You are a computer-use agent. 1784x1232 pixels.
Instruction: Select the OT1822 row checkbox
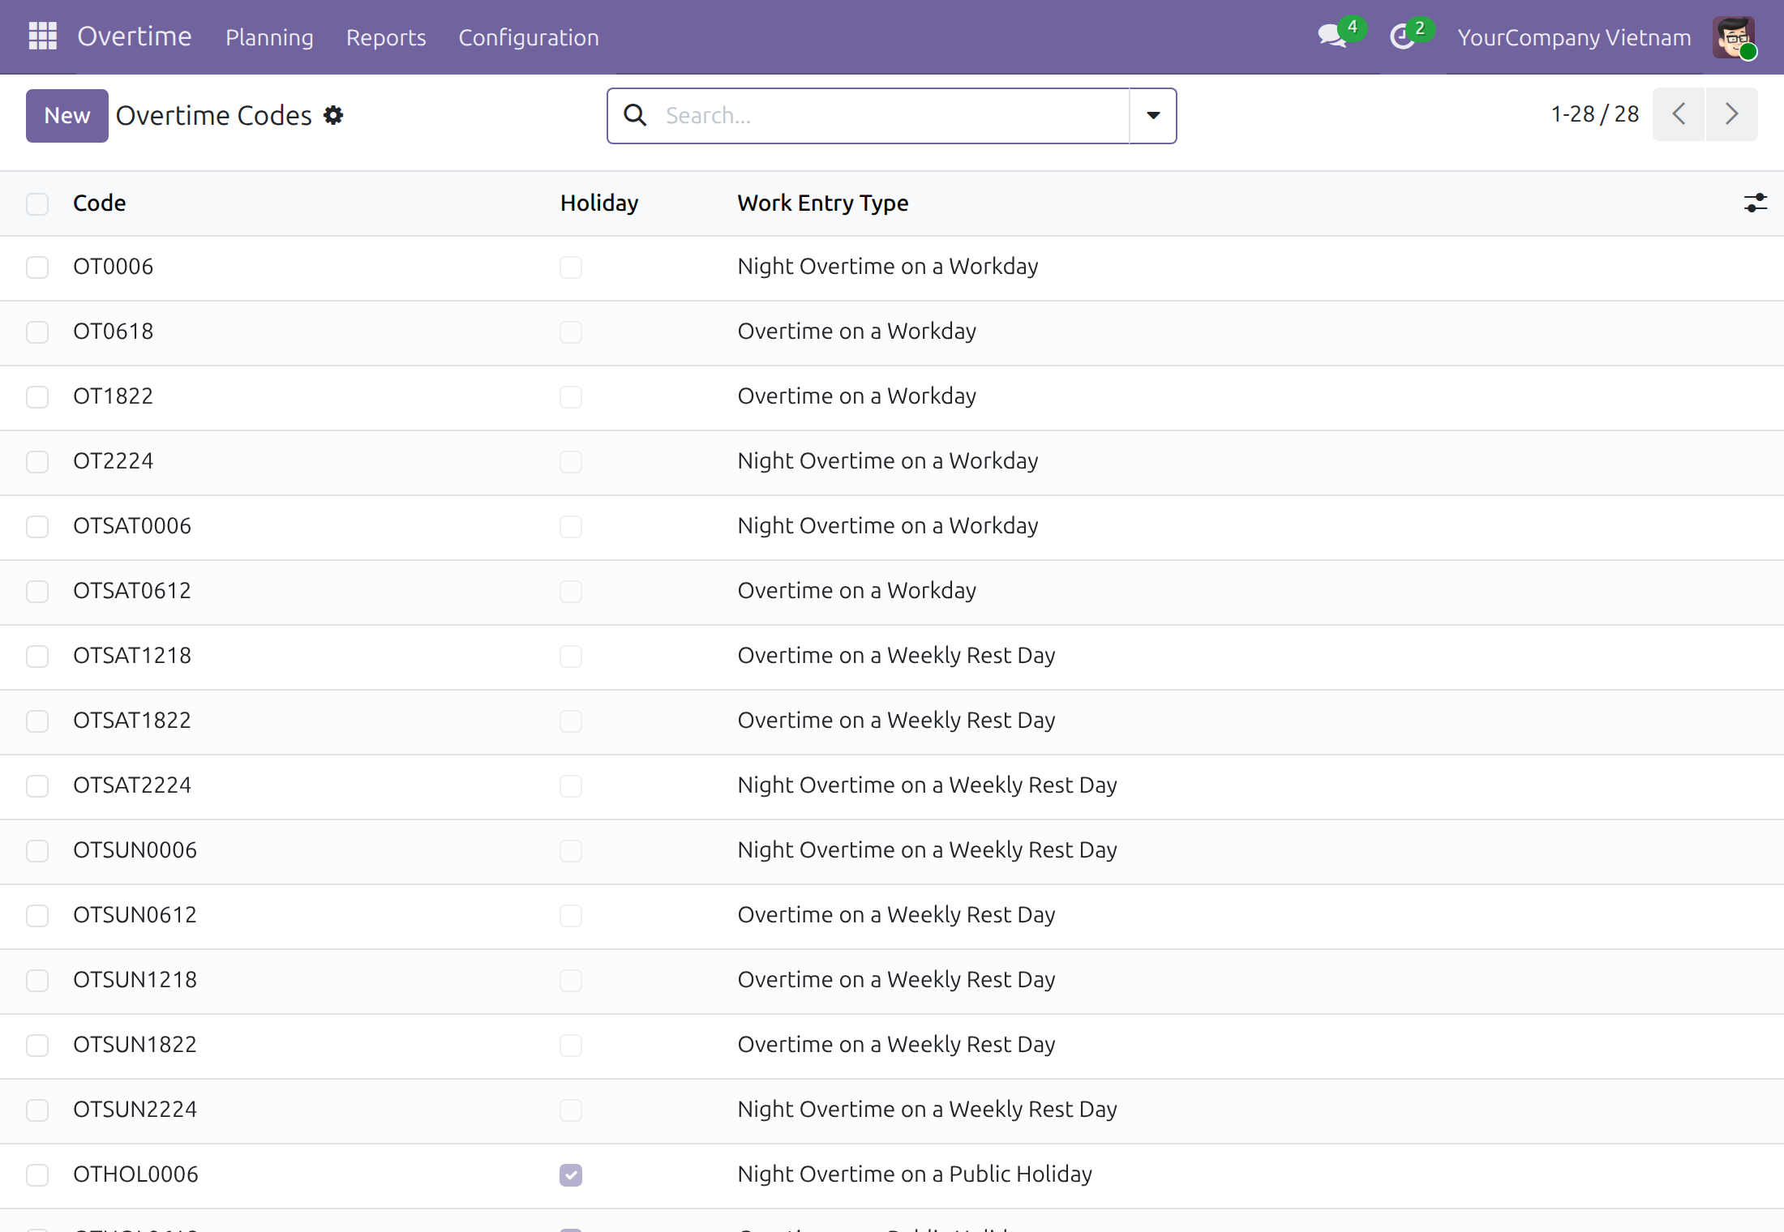point(37,397)
